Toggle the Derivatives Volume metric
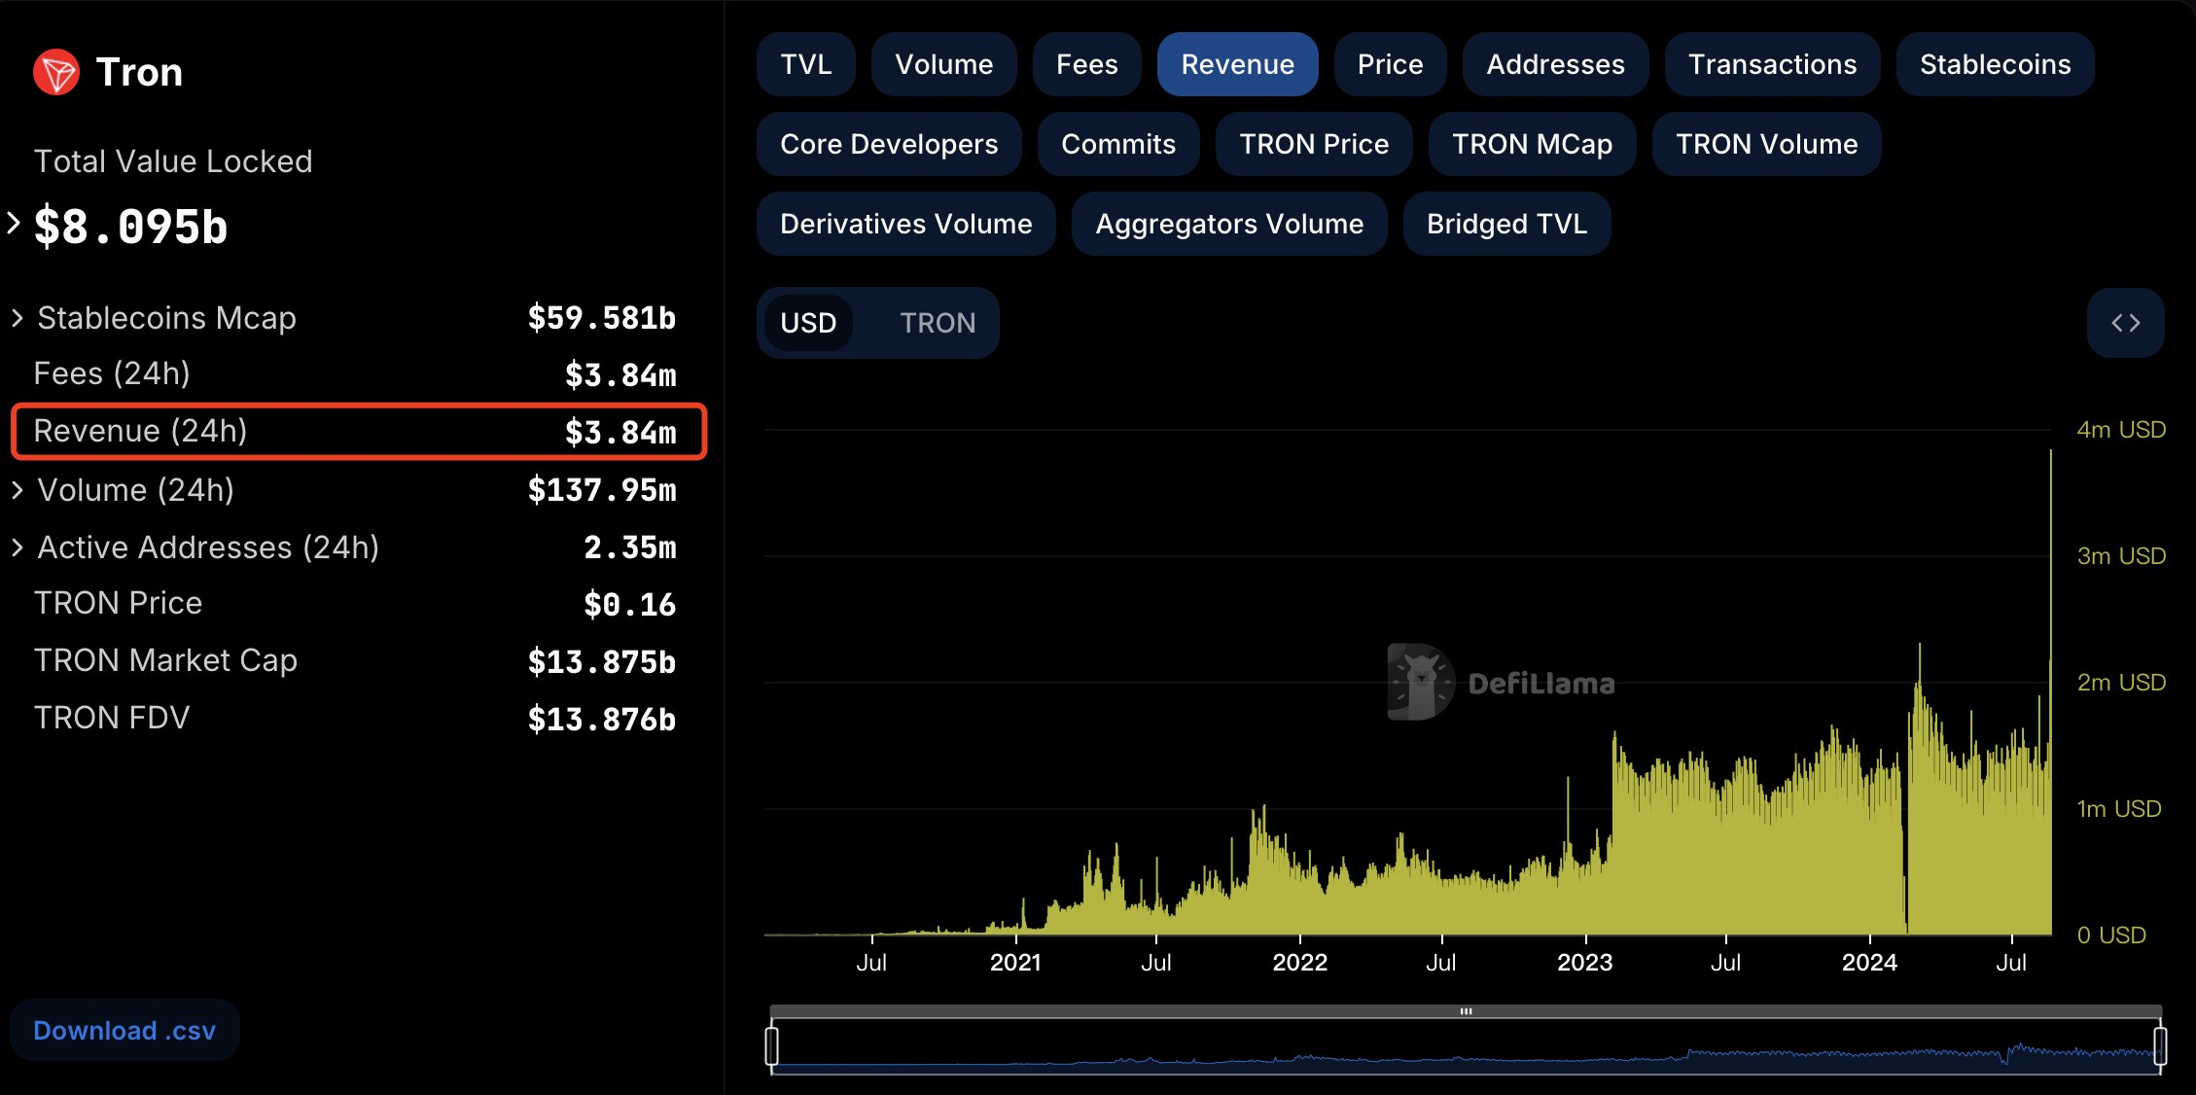The width and height of the screenshot is (2196, 1095). coord(905,224)
